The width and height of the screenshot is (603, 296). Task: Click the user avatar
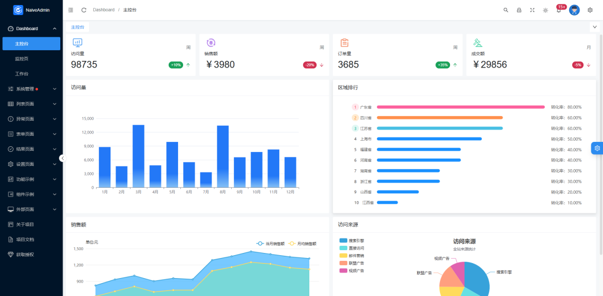pyautogui.click(x=574, y=10)
